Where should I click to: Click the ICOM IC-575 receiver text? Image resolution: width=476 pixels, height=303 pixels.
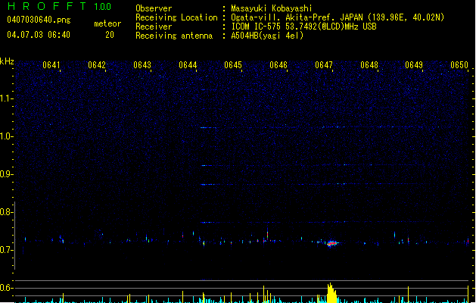click(x=303, y=27)
